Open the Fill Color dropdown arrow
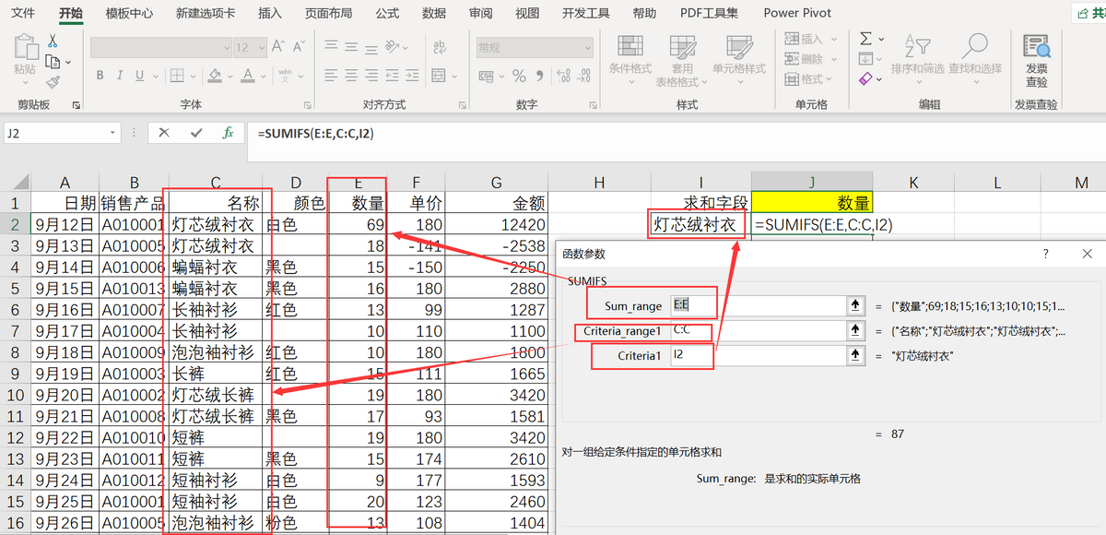Image resolution: width=1106 pixels, height=535 pixels. point(231,76)
